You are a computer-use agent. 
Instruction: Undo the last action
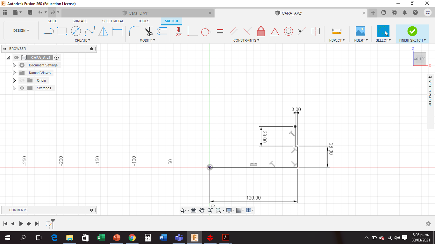(40, 13)
